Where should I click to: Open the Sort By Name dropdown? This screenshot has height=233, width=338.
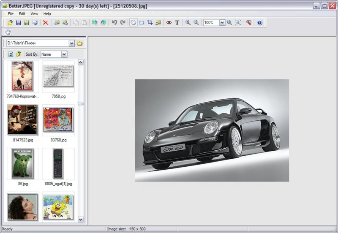click(x=64, y=54)
